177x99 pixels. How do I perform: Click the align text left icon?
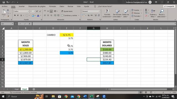45,15
